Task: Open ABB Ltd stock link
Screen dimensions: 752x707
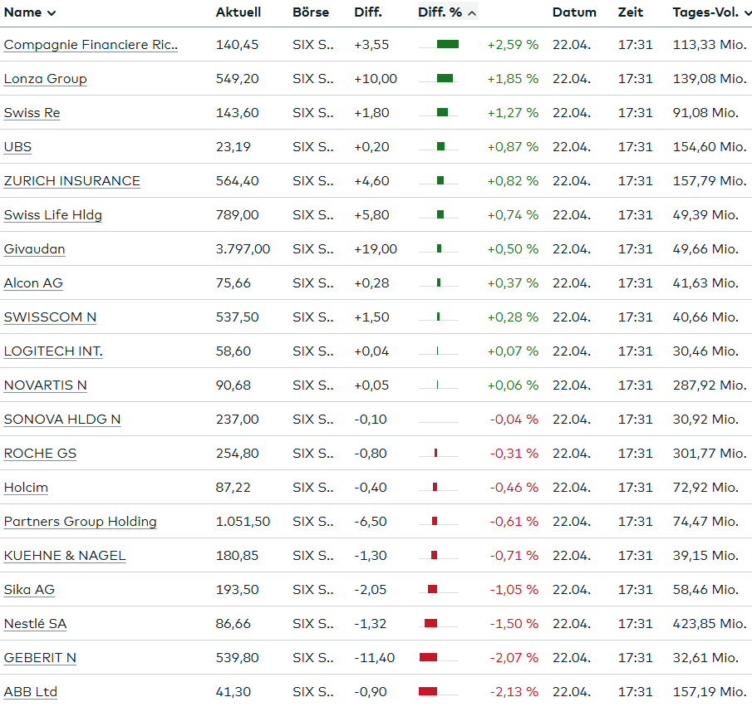Action: [x=31, y=692]
